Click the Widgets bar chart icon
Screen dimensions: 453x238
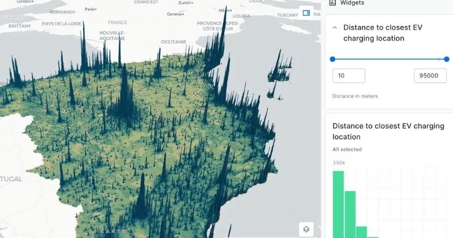coord(332,3)
